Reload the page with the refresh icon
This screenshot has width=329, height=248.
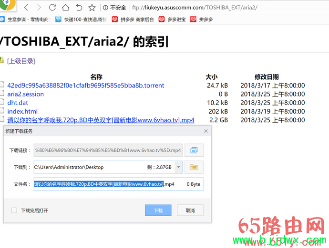coord(52,8)
